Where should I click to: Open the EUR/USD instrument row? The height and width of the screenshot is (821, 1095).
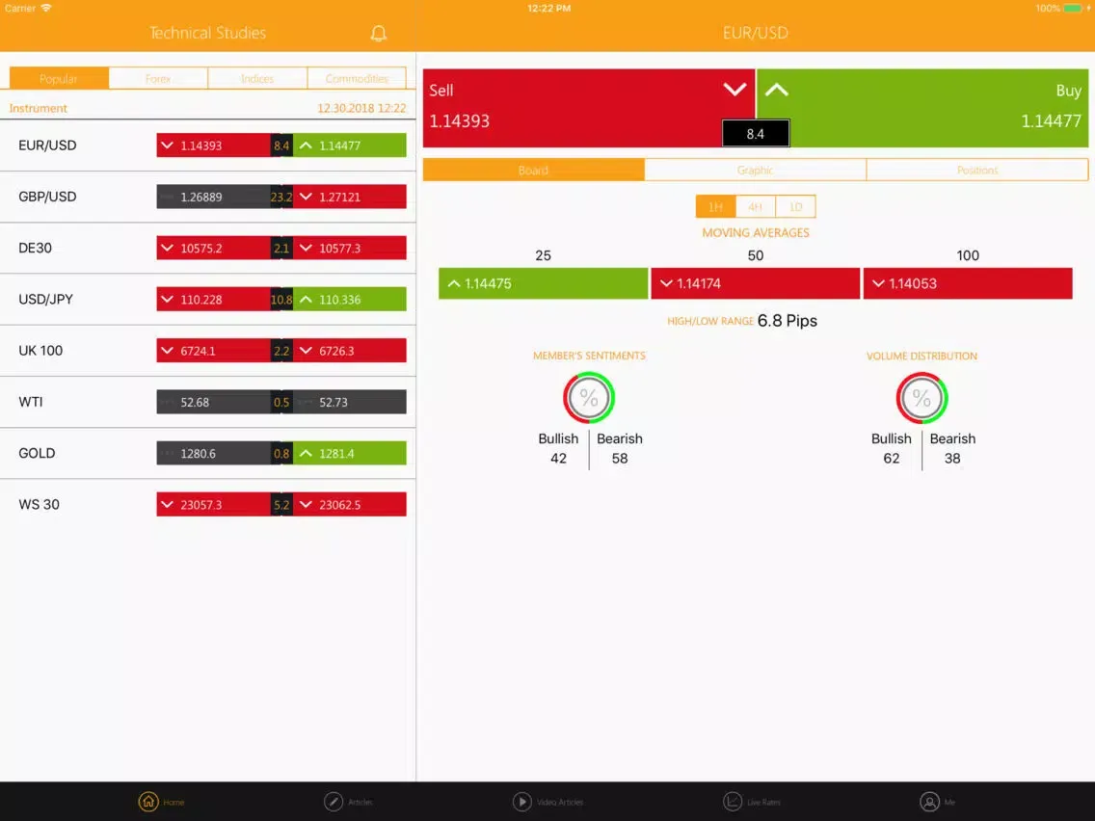tap(208, 146)
